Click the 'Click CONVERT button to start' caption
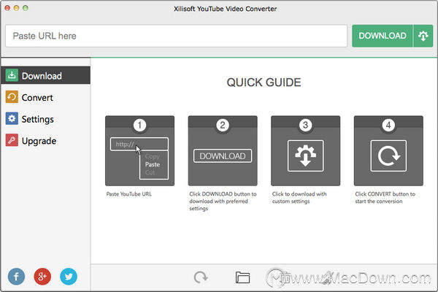Viewport: 438px width, 292px height. [385, 198]
